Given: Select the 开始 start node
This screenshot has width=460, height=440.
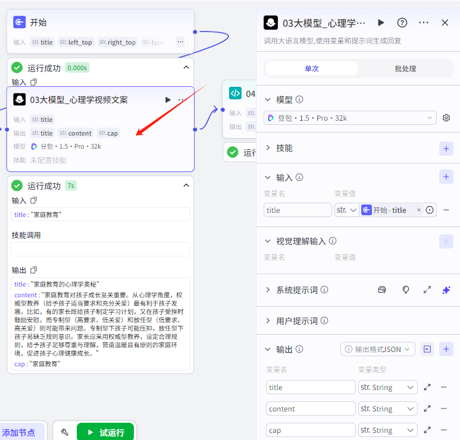Looking at the screenshot, I should click(x=101, y=31).
